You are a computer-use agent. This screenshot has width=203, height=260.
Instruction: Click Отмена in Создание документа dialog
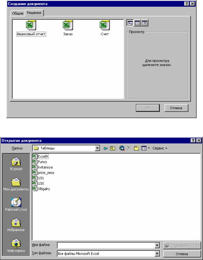tap(176, 108)
